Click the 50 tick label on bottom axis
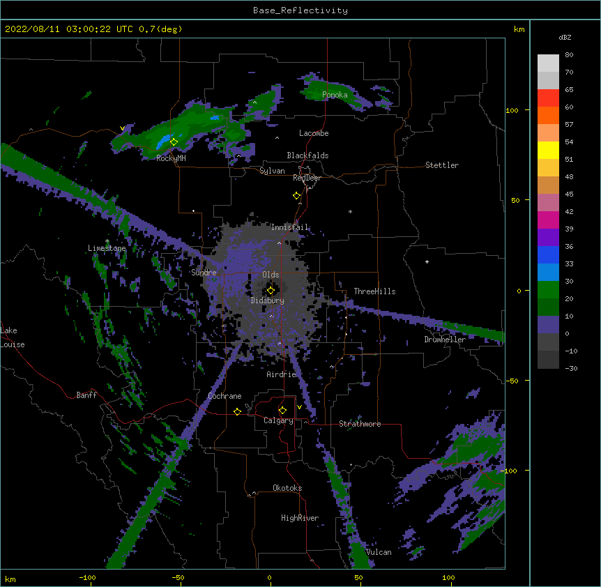 (x=358, y=577)
